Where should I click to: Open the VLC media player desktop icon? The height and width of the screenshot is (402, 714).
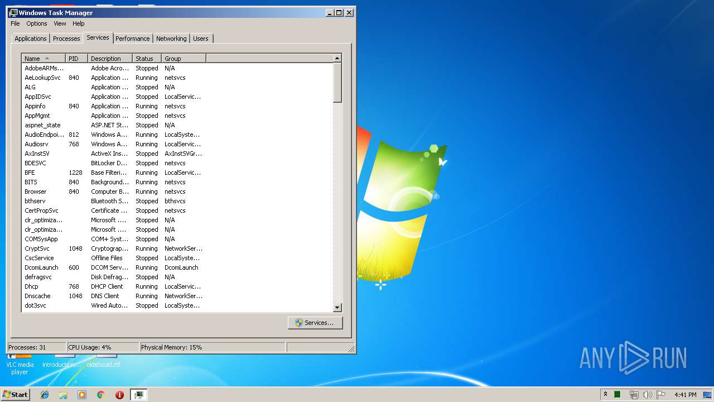(x=20, y=364)
